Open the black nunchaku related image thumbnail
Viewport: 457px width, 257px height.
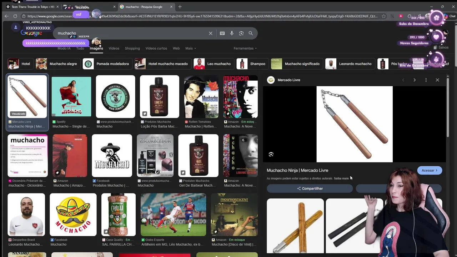click(x=354, y=226)
